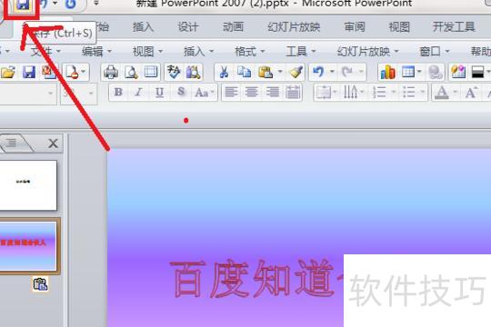Click the Redo icon in the title bar
The image size is (491, 327).
[x=71, y=4]
